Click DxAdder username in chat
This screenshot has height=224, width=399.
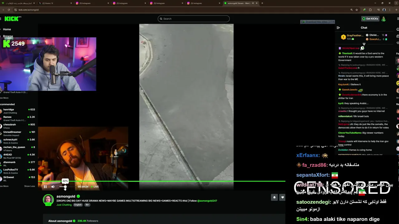[343, 150]
